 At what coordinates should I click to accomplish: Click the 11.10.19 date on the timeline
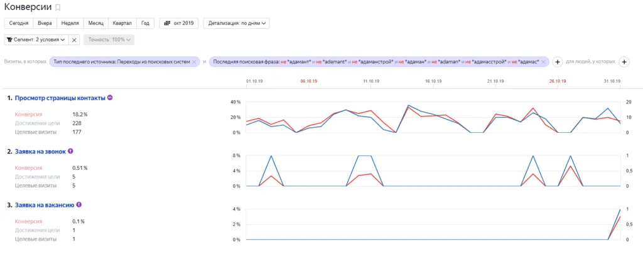(x=371, y=81)
